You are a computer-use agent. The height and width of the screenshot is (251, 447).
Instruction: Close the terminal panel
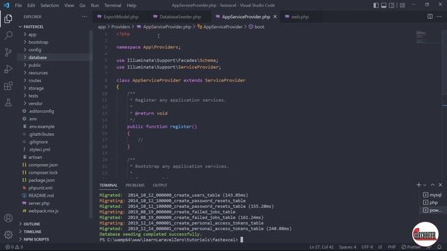(x=441, y=185)
